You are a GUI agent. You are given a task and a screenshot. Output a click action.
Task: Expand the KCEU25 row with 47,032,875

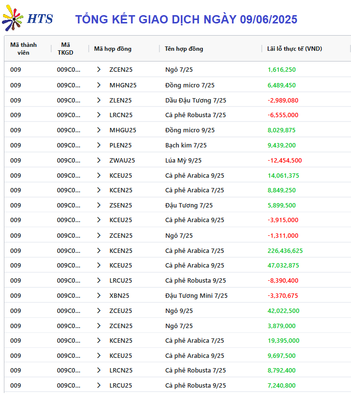point(99,265)
